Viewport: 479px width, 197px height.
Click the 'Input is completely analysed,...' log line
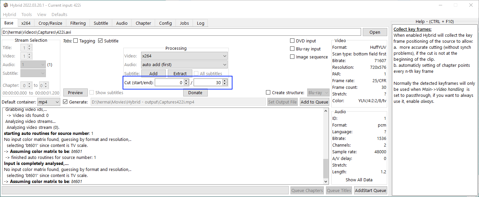coord(36,163)
